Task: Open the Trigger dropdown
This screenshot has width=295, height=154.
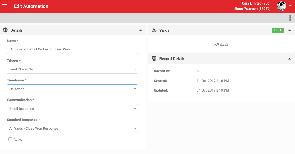Action: click(x=72, y=69)
